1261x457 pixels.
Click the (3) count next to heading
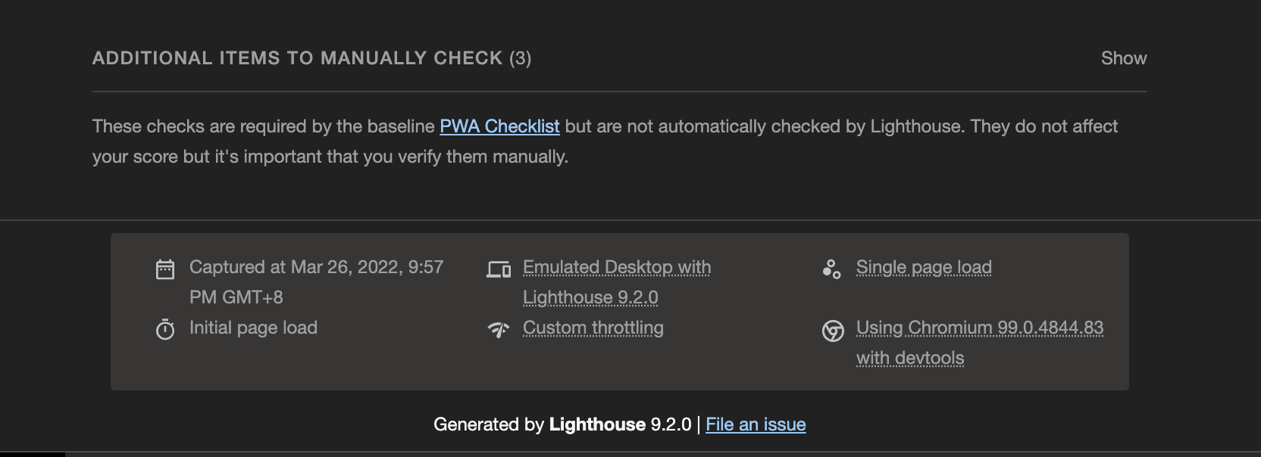(520, 58)
